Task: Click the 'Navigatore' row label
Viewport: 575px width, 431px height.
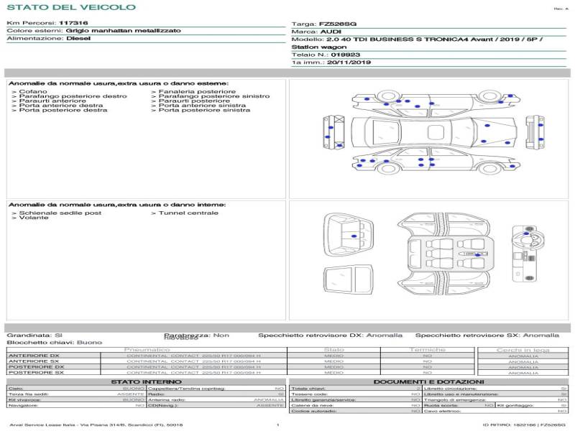Action: pos(23,405)
